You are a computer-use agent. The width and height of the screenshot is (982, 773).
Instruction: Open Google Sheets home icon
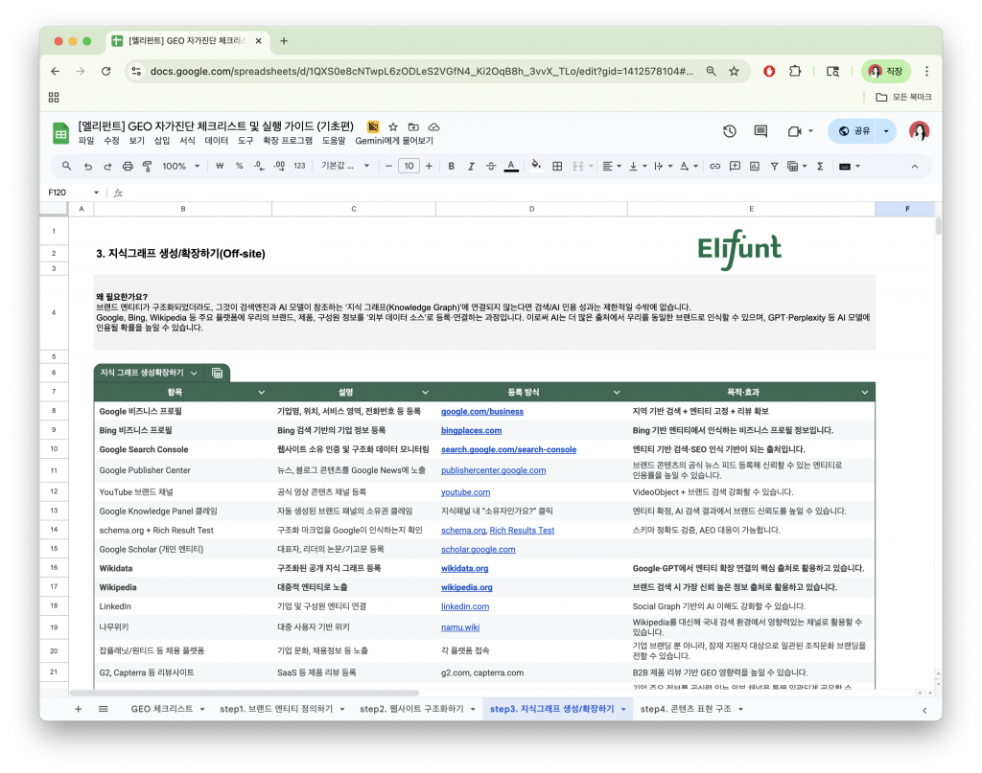pyautogui.click(x=60, y=133)
